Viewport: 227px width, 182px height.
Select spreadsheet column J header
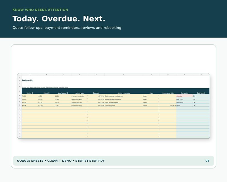coord(201,75)
